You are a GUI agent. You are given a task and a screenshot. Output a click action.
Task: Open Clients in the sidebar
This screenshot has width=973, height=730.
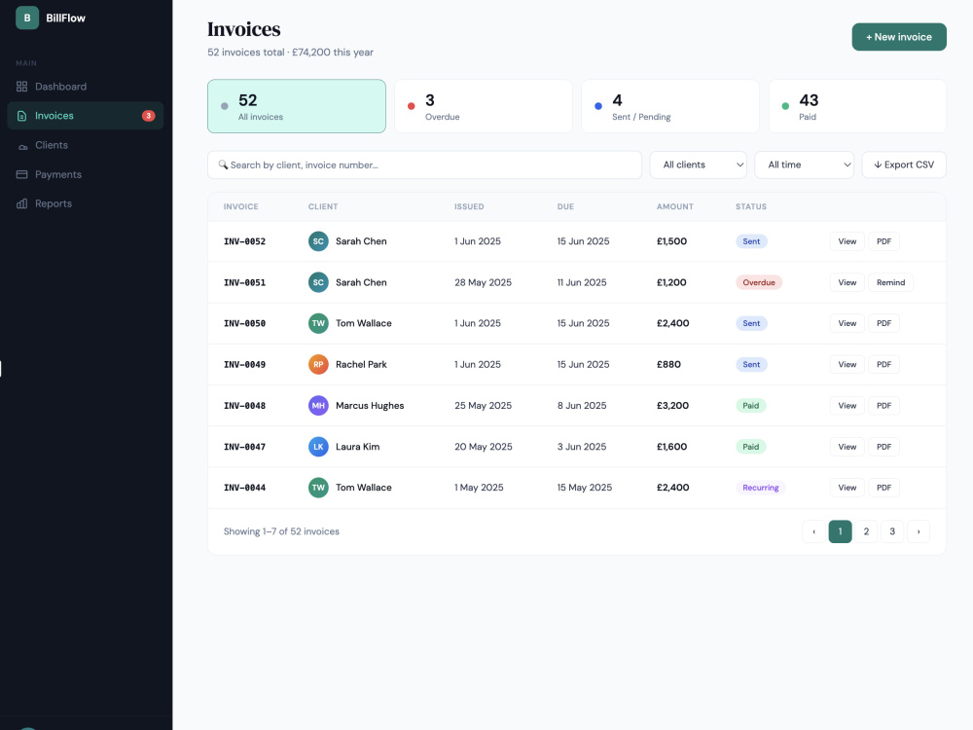[x=85, y=145]
